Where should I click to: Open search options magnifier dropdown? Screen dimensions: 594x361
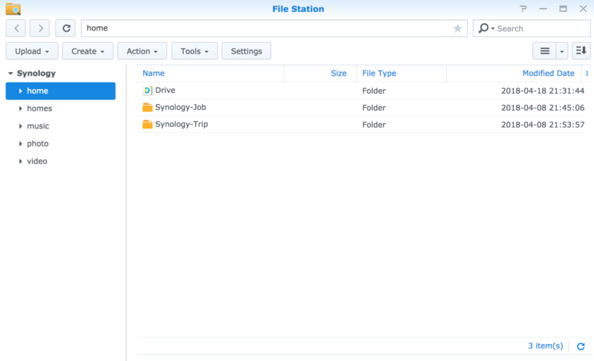pyautogui.click(x=486, y=28)
